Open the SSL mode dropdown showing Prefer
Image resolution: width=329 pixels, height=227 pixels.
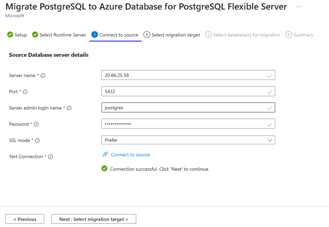pyautogui.click(x=188, y=140)
